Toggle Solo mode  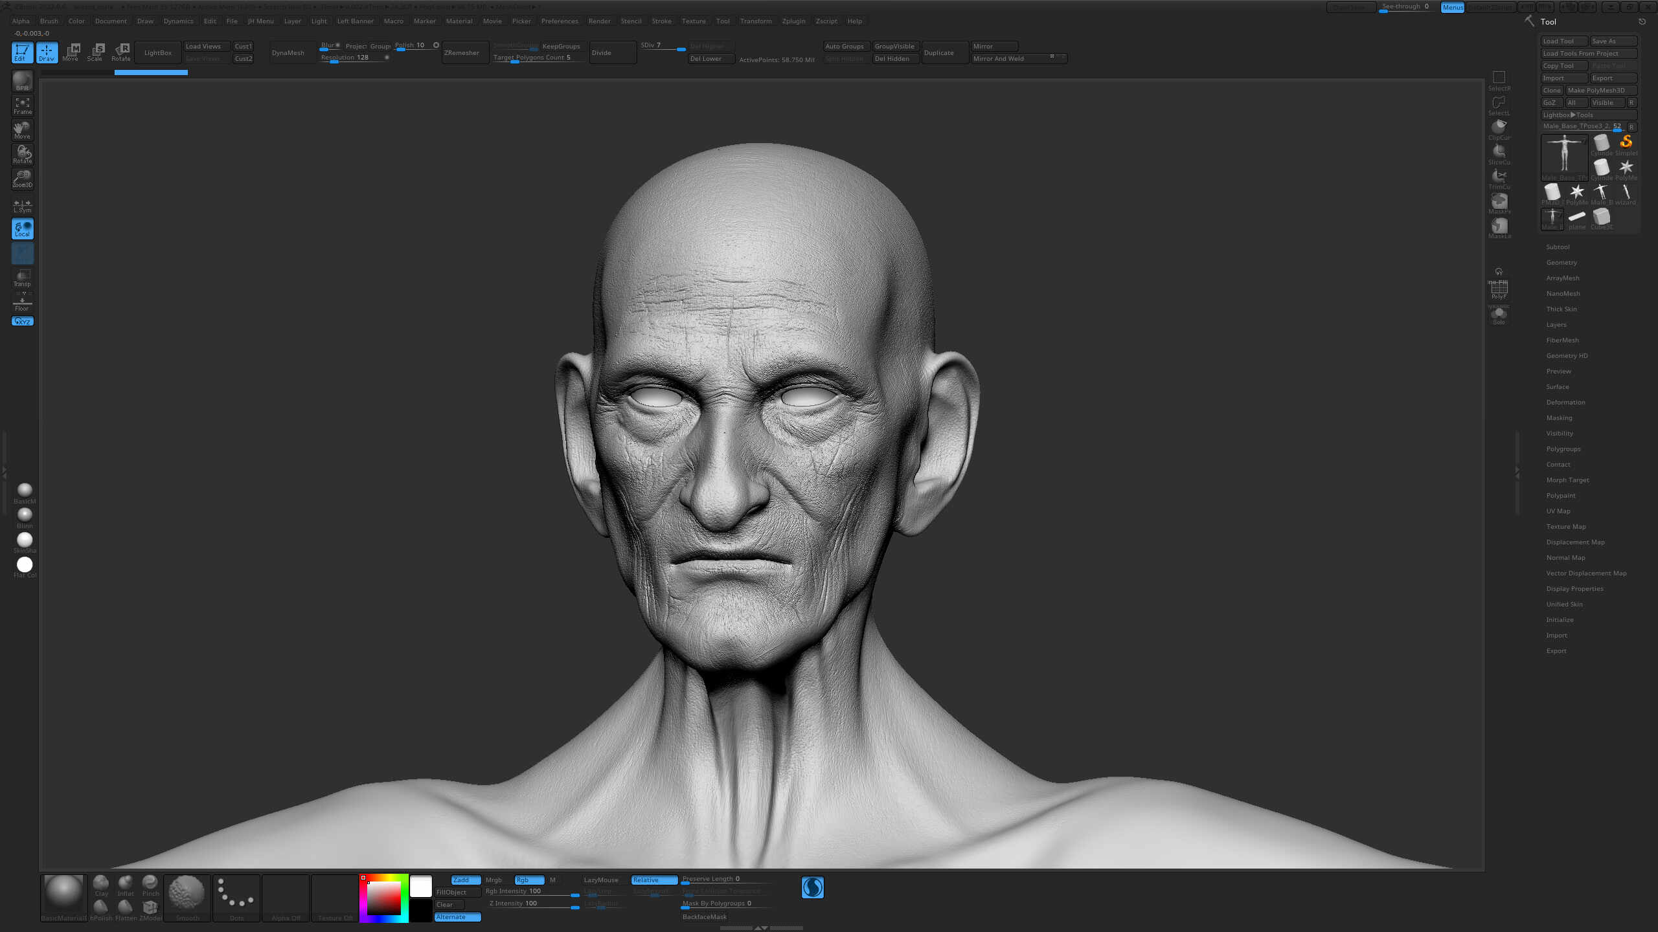click(1499, 315)
